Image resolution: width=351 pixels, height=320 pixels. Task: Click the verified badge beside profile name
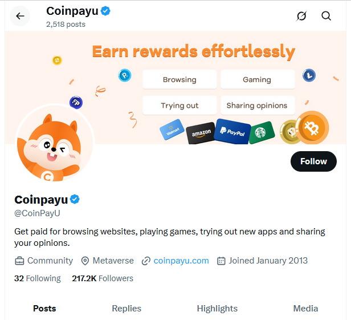(75, 200)
